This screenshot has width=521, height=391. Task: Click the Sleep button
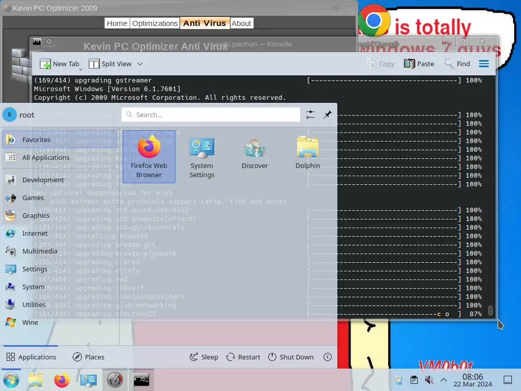tap(204, 357)
